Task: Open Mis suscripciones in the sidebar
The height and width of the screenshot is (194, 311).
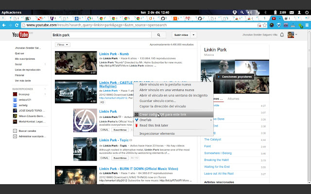Action: tap(25, 59)
